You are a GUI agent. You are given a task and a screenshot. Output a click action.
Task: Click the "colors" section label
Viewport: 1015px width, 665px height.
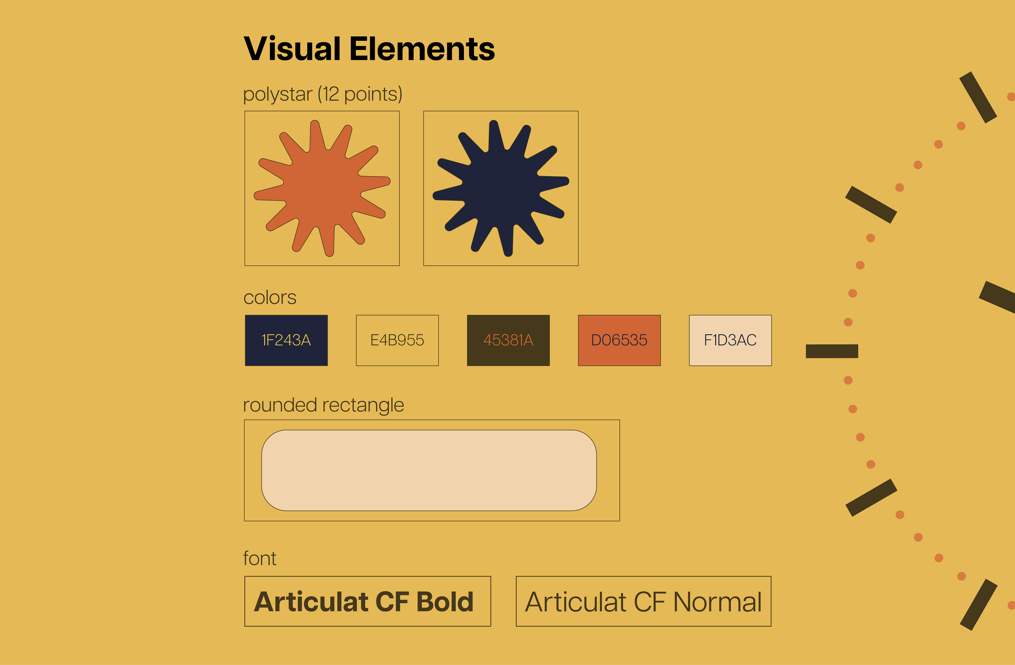270,297
